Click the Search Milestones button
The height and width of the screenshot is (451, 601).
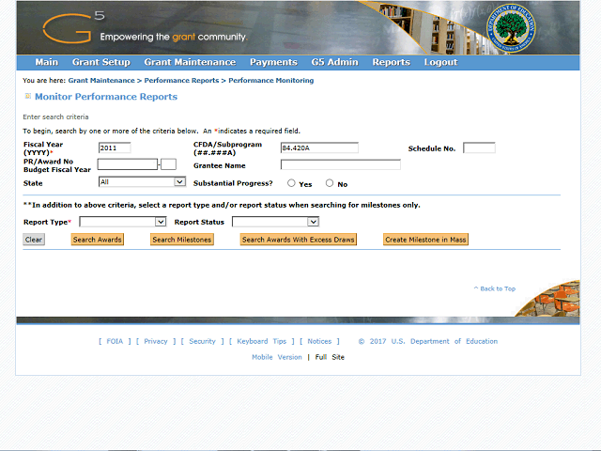182,240
